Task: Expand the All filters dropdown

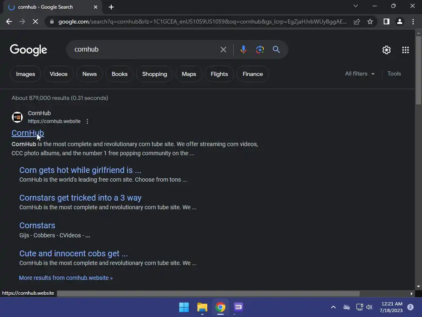Action: (x=359, y=73)
